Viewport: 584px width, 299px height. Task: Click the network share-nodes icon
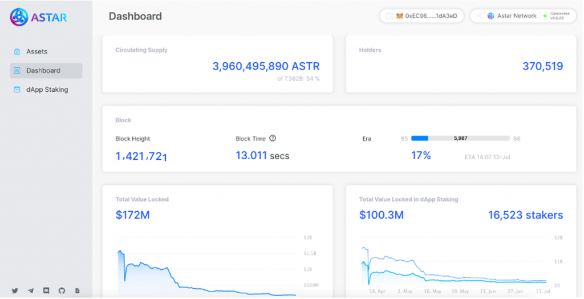(480, 16)
